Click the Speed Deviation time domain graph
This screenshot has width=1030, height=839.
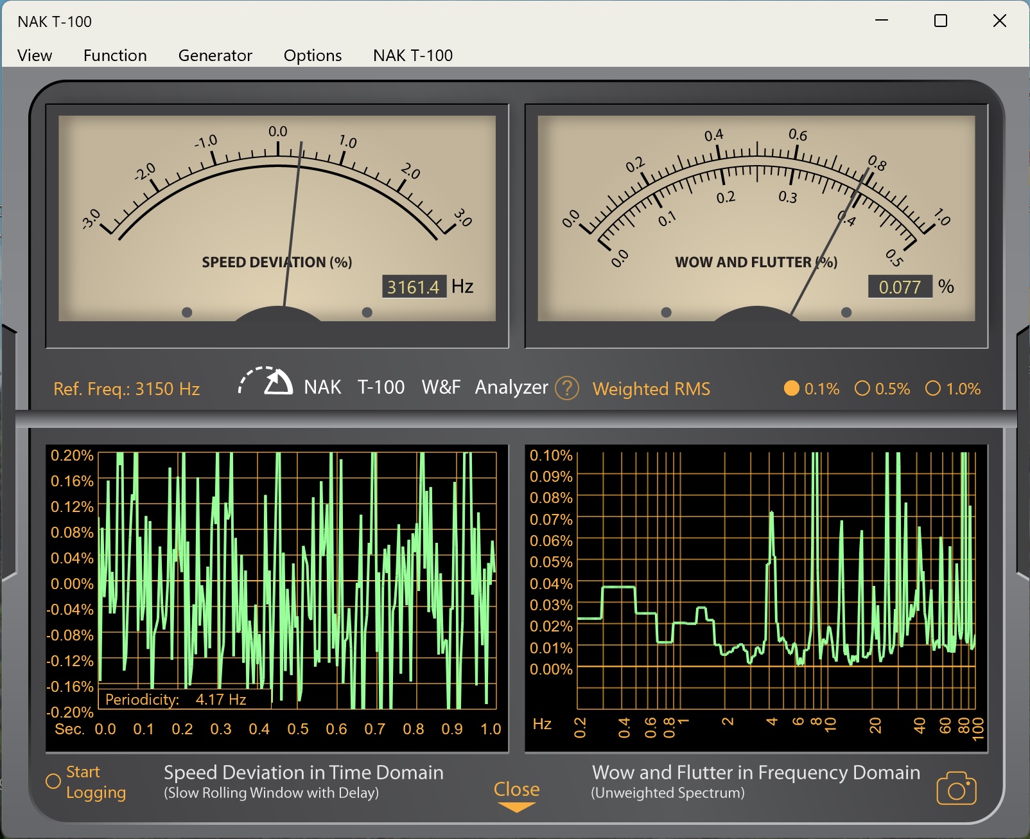coord(299,581)
